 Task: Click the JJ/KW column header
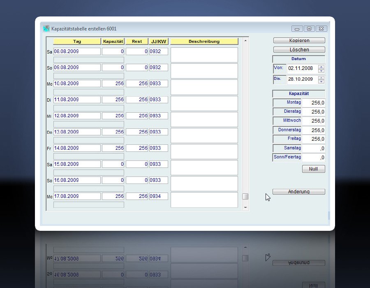159,41
